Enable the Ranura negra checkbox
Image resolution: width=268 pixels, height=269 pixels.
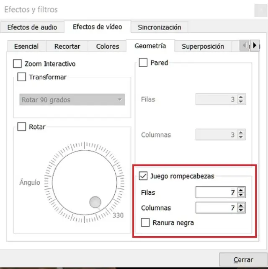click(145, 223)
